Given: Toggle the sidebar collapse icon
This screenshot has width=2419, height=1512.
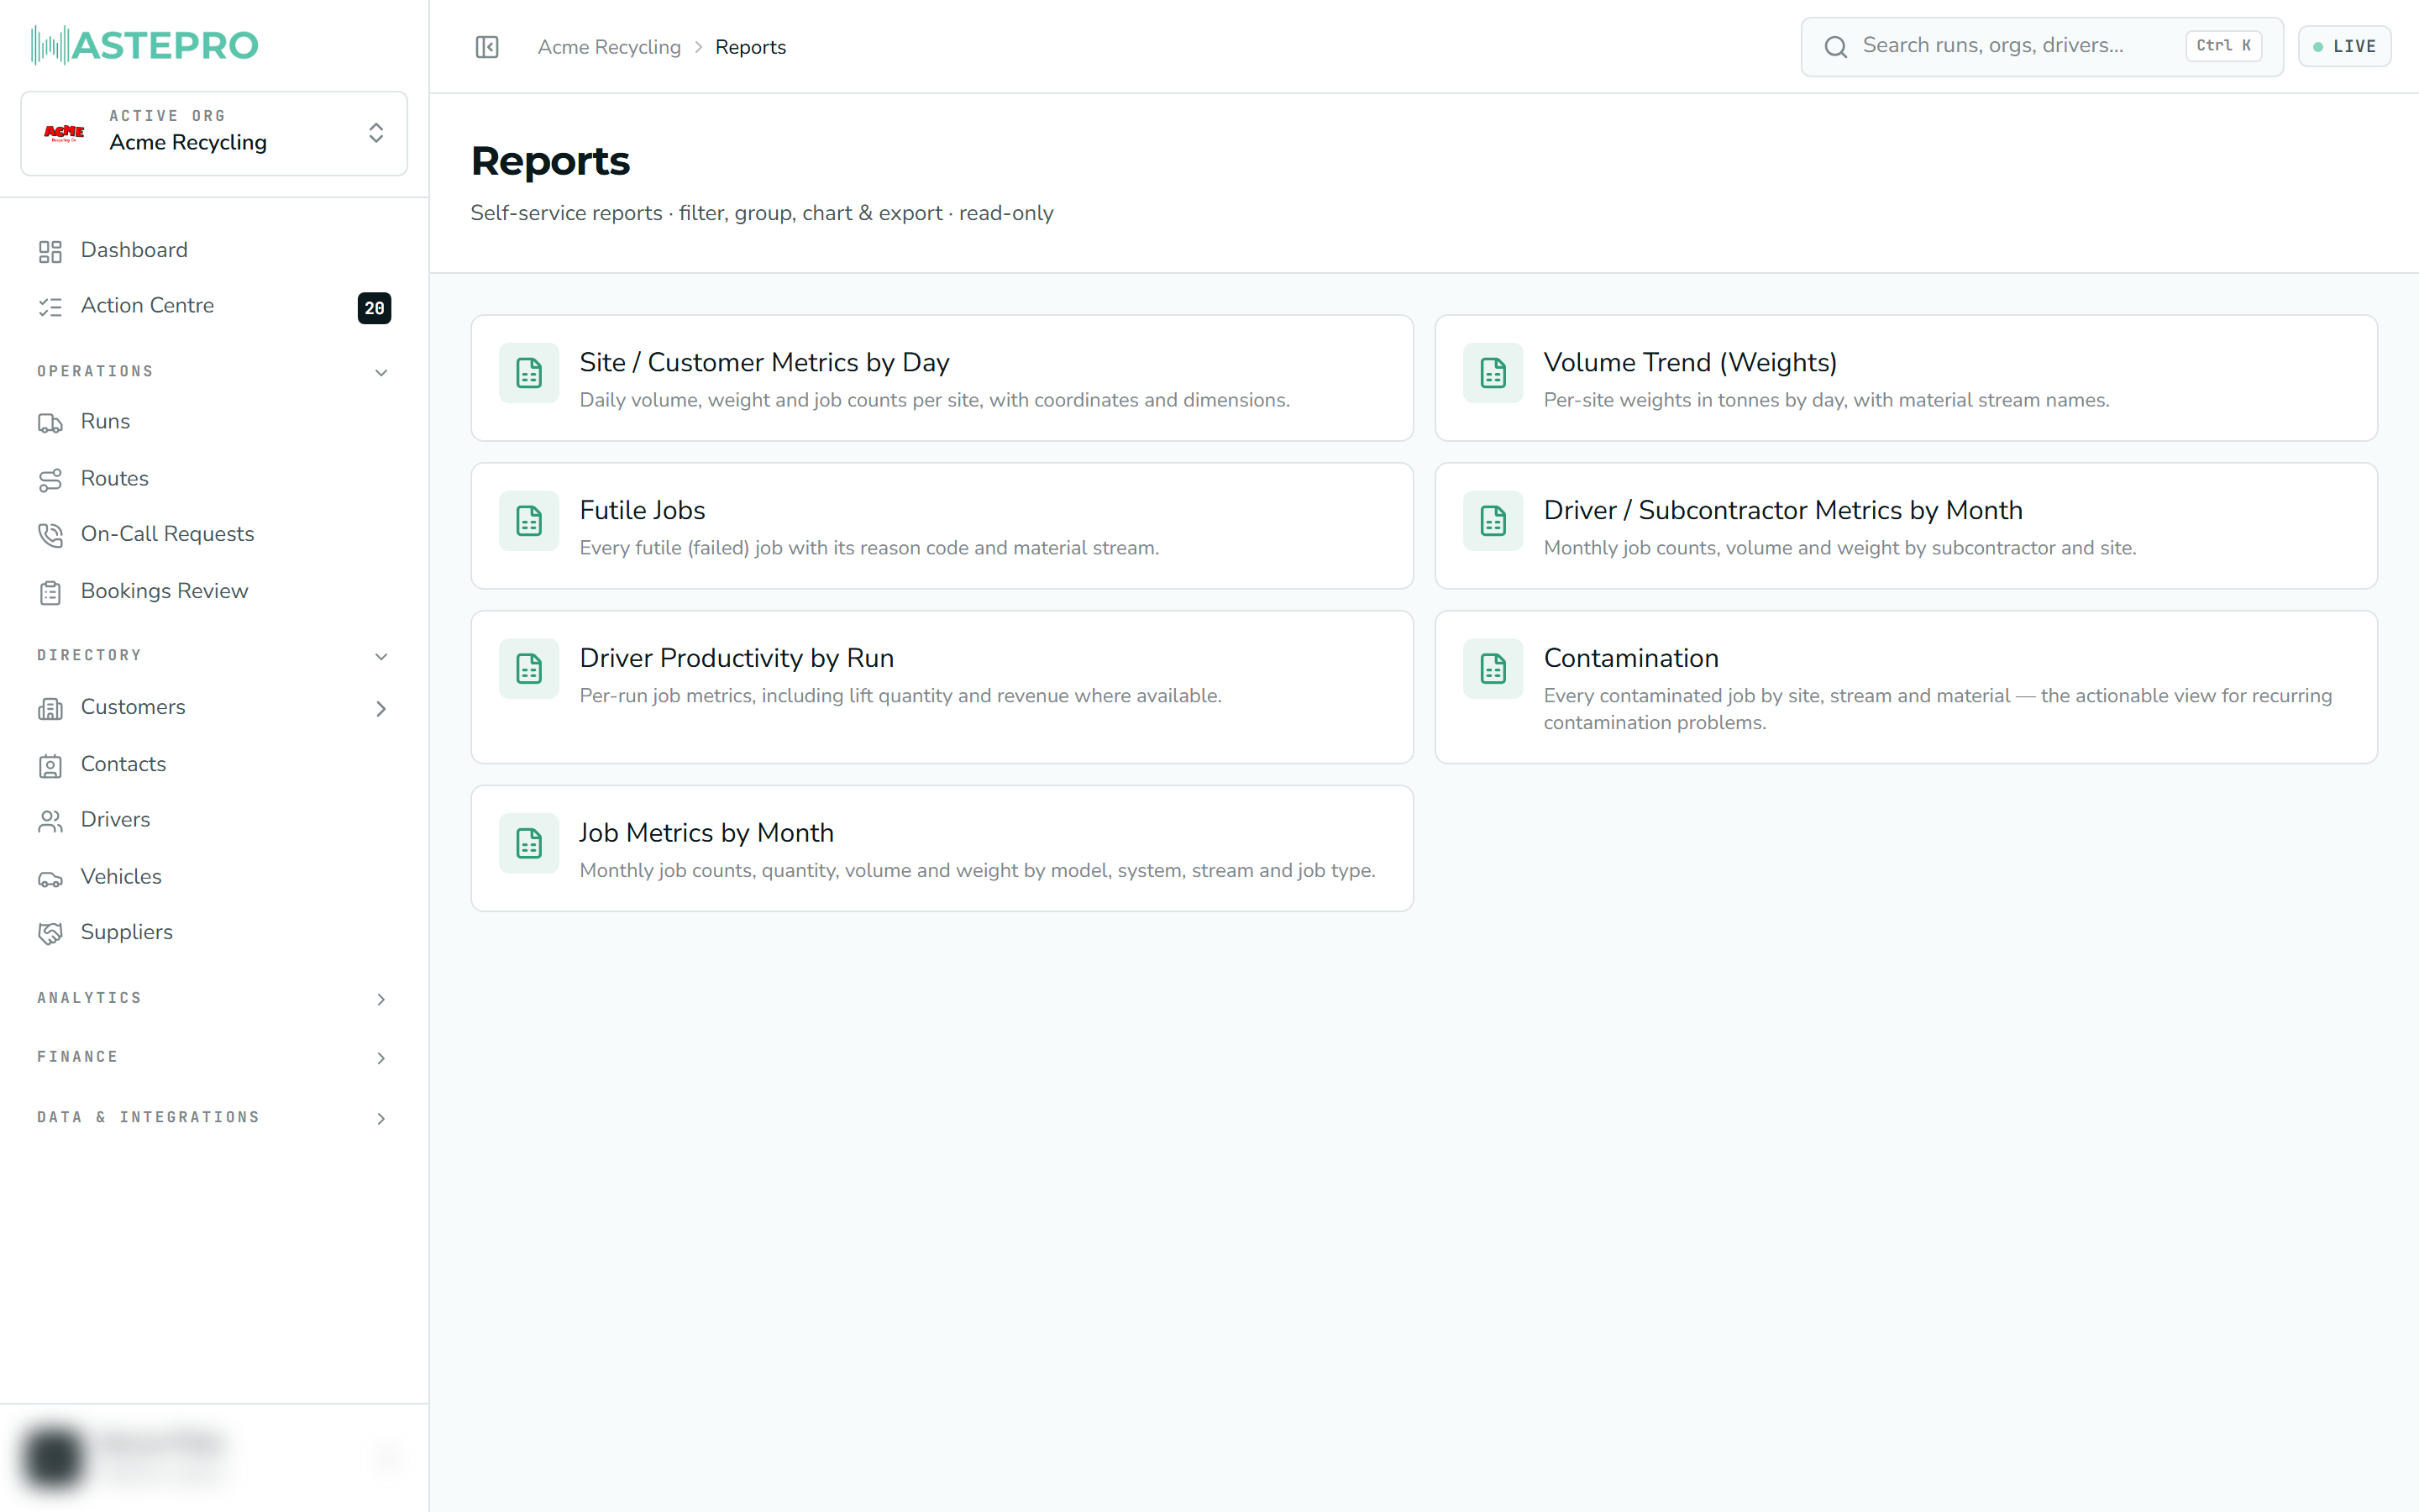Looking at the screenshot, I should tap(487, 47).
